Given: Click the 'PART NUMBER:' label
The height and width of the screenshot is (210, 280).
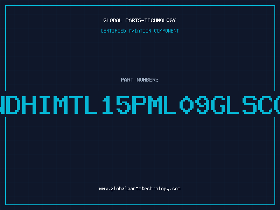Looking at the screenshot, I should (x=140, y=80).
